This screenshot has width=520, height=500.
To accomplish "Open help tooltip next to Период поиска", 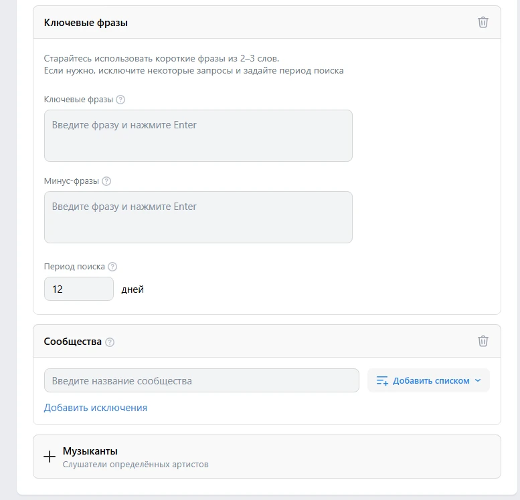I will click(x=112, y=266).
